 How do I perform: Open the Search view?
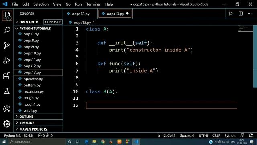pos(7,31)
